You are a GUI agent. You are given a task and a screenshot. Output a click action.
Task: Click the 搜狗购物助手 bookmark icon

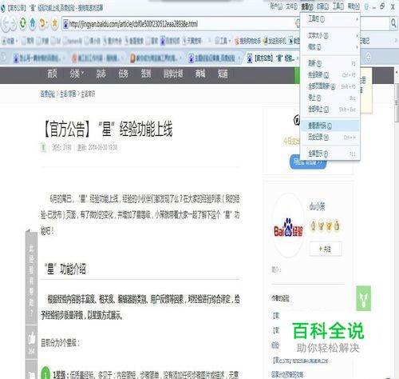tap(237, 41)
